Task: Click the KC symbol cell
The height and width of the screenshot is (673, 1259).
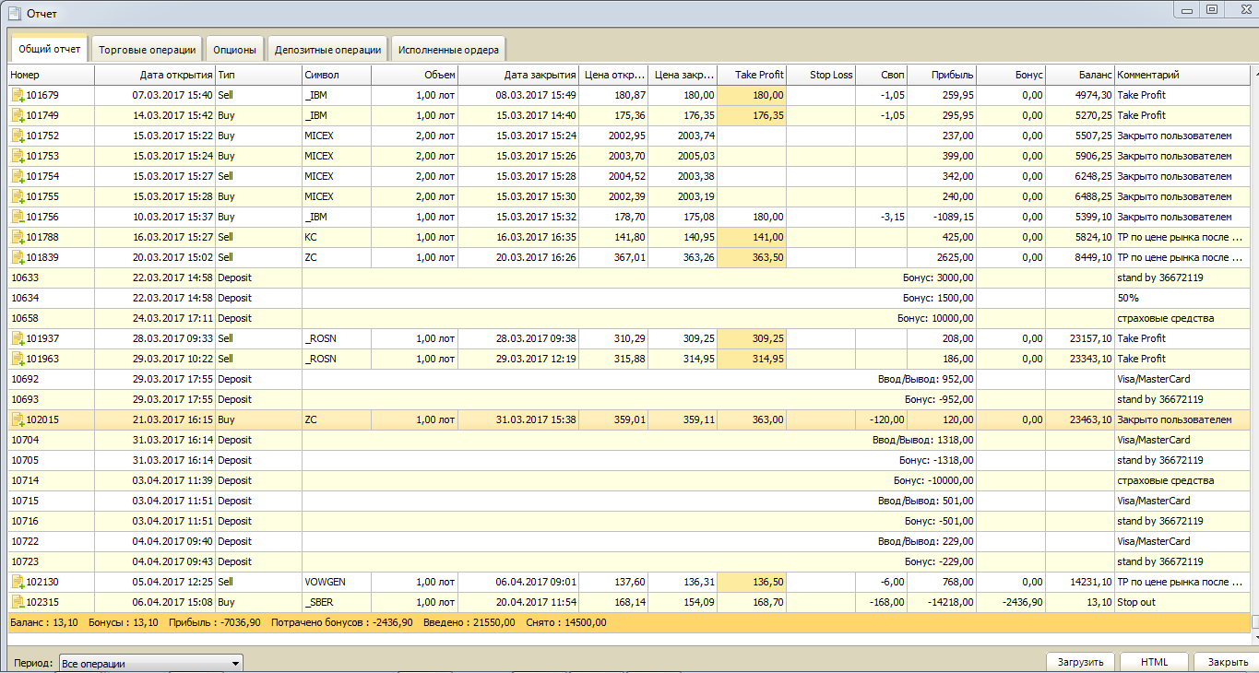Action: click(x=337, y=237)
